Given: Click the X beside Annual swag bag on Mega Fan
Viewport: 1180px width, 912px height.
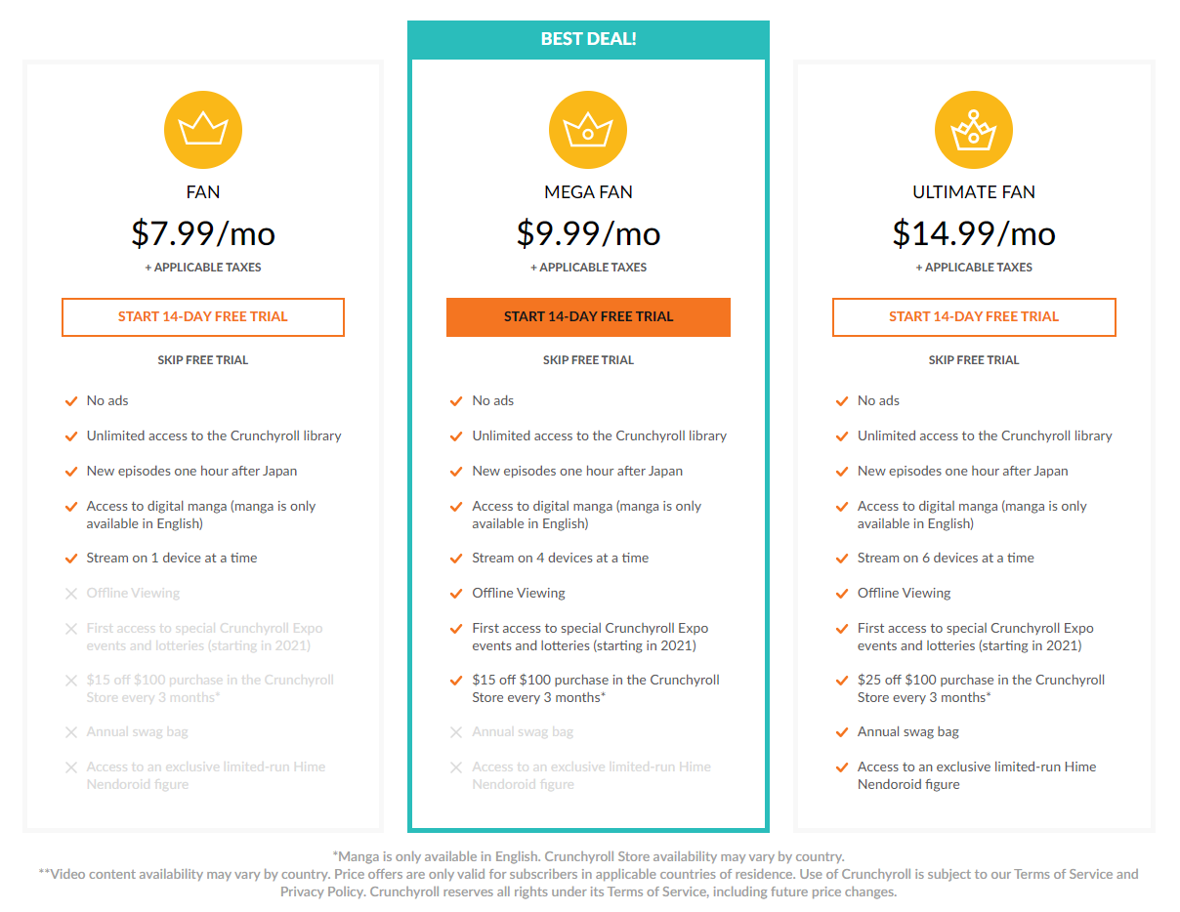Looking at the screenshot, I should coord(456,731).
